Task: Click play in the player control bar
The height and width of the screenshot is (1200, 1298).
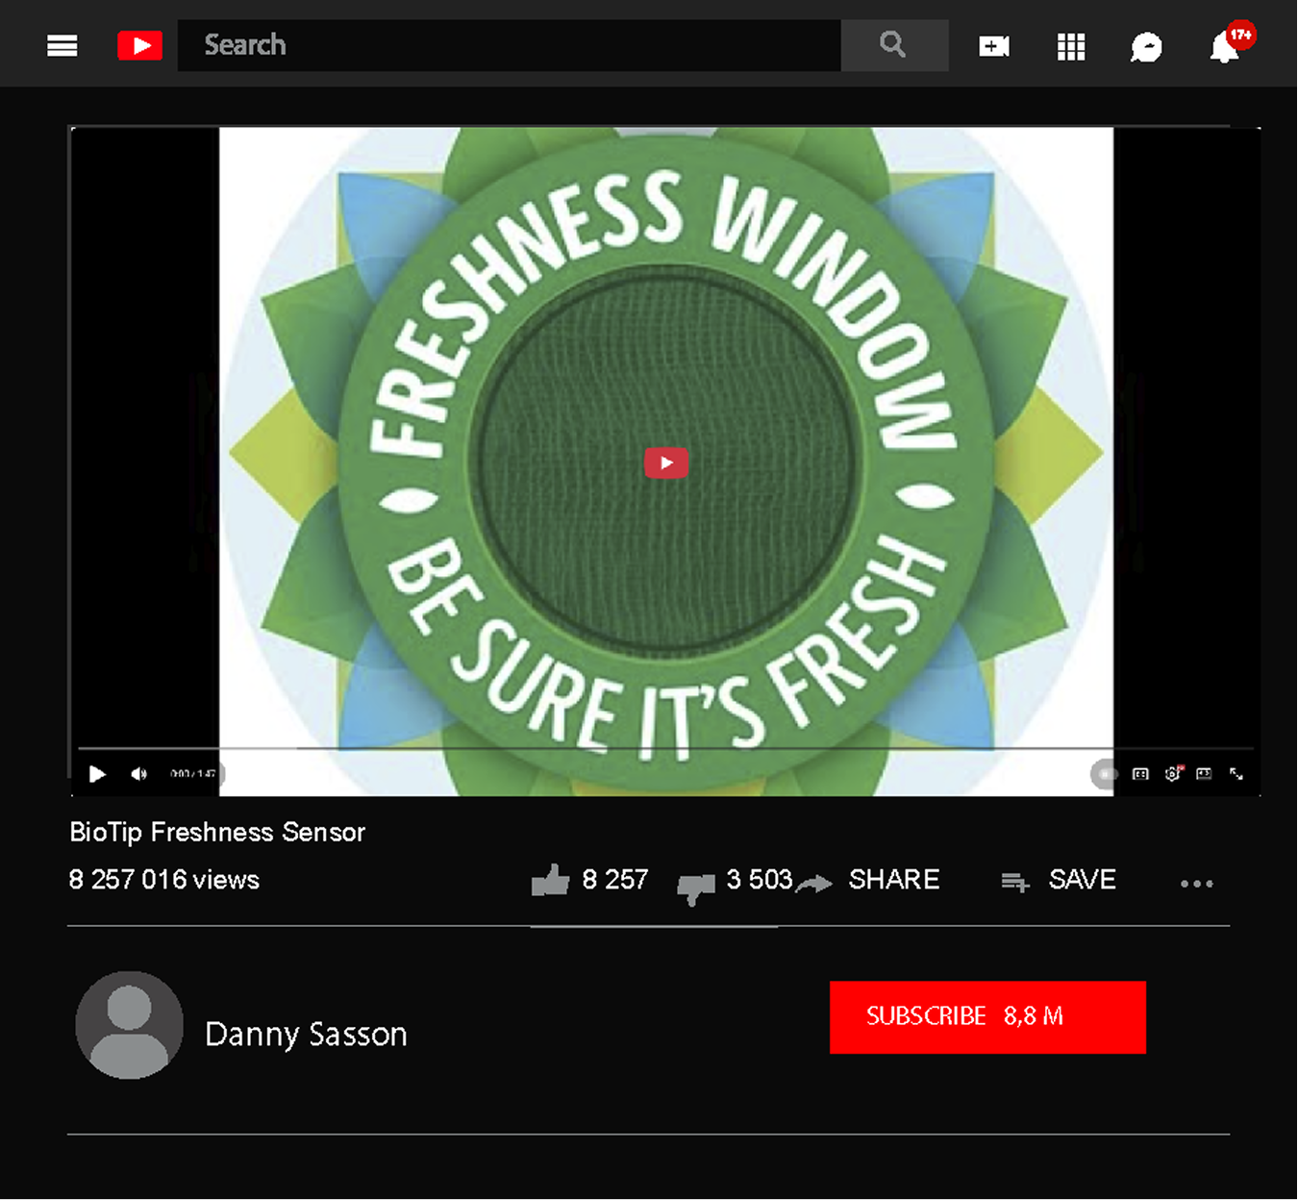Action: (97, 774)
